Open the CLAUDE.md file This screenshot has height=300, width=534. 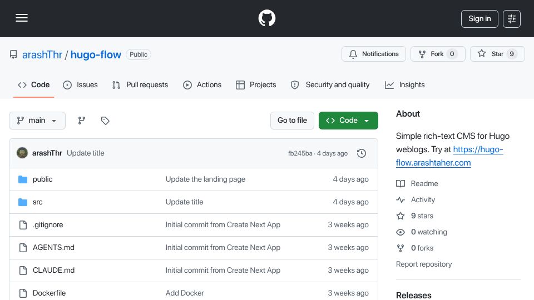click(x=53, y=271)
